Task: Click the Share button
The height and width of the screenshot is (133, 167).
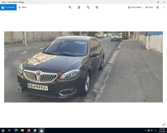Action: click(x=149, y=7)
